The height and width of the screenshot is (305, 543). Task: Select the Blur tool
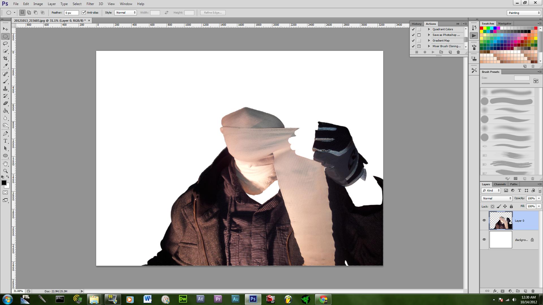(x=5, y=118)
